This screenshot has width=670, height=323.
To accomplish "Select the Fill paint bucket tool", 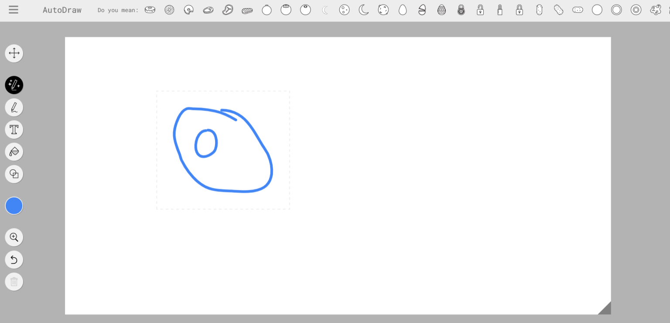I will coord(14,152).
